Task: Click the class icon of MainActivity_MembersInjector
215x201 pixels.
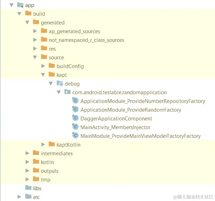Action: 75,127
